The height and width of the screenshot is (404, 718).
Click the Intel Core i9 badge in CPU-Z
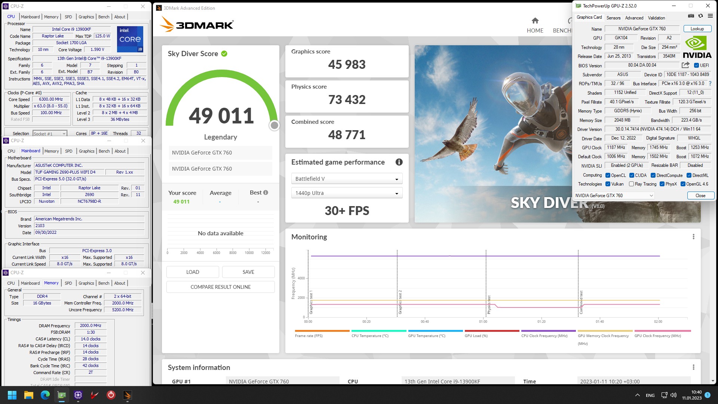tap(130, 39)
